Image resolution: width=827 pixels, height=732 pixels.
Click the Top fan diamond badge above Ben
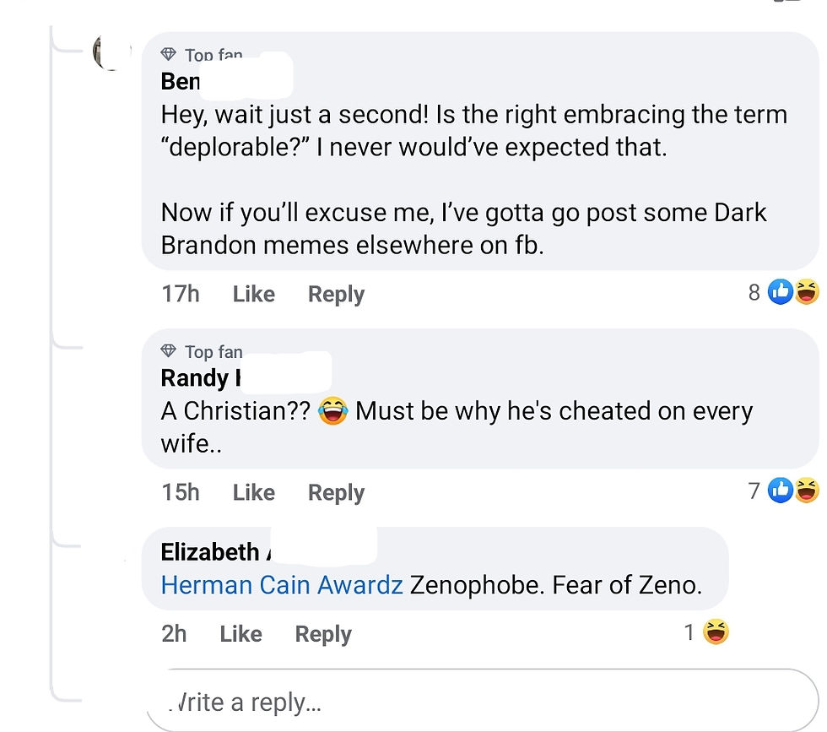(x=170, y=56)
